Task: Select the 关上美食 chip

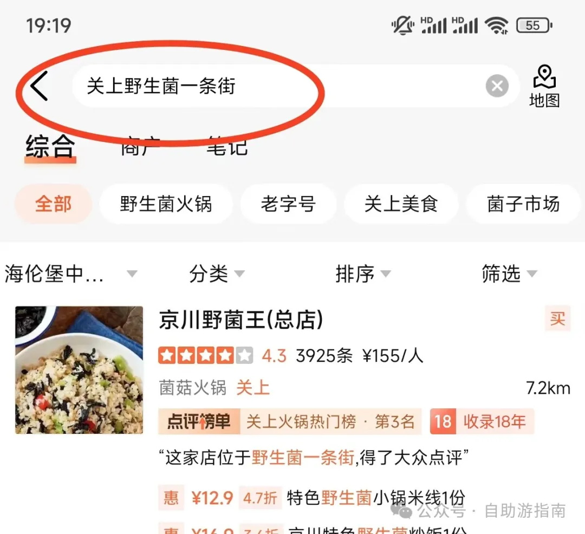Action: 401,204
